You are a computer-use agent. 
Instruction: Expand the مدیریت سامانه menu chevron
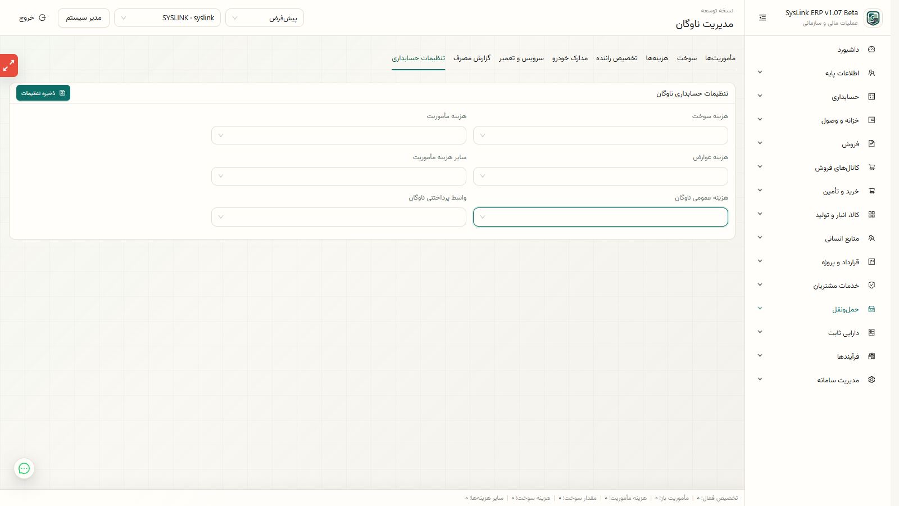(760, 379)
